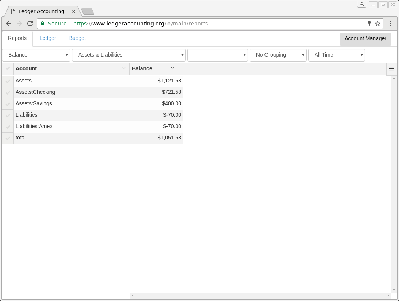The image size is (399, 301).
Task: Reload the page with the refresh icon
Action: click(30, 24)
